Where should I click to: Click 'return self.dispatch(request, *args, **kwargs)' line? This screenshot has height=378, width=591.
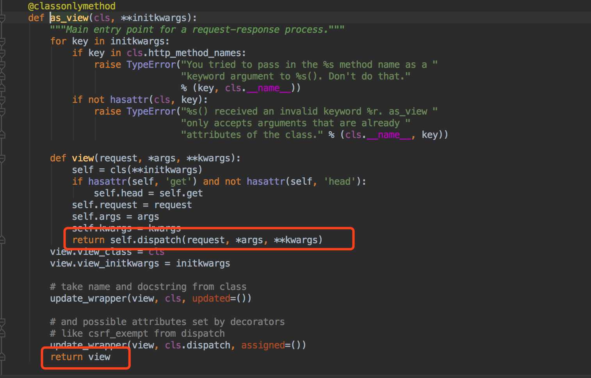pyautogui.click(x=198, y=240)
